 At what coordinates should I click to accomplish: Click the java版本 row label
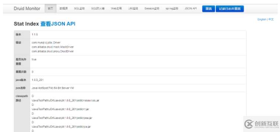pos(21,80)
